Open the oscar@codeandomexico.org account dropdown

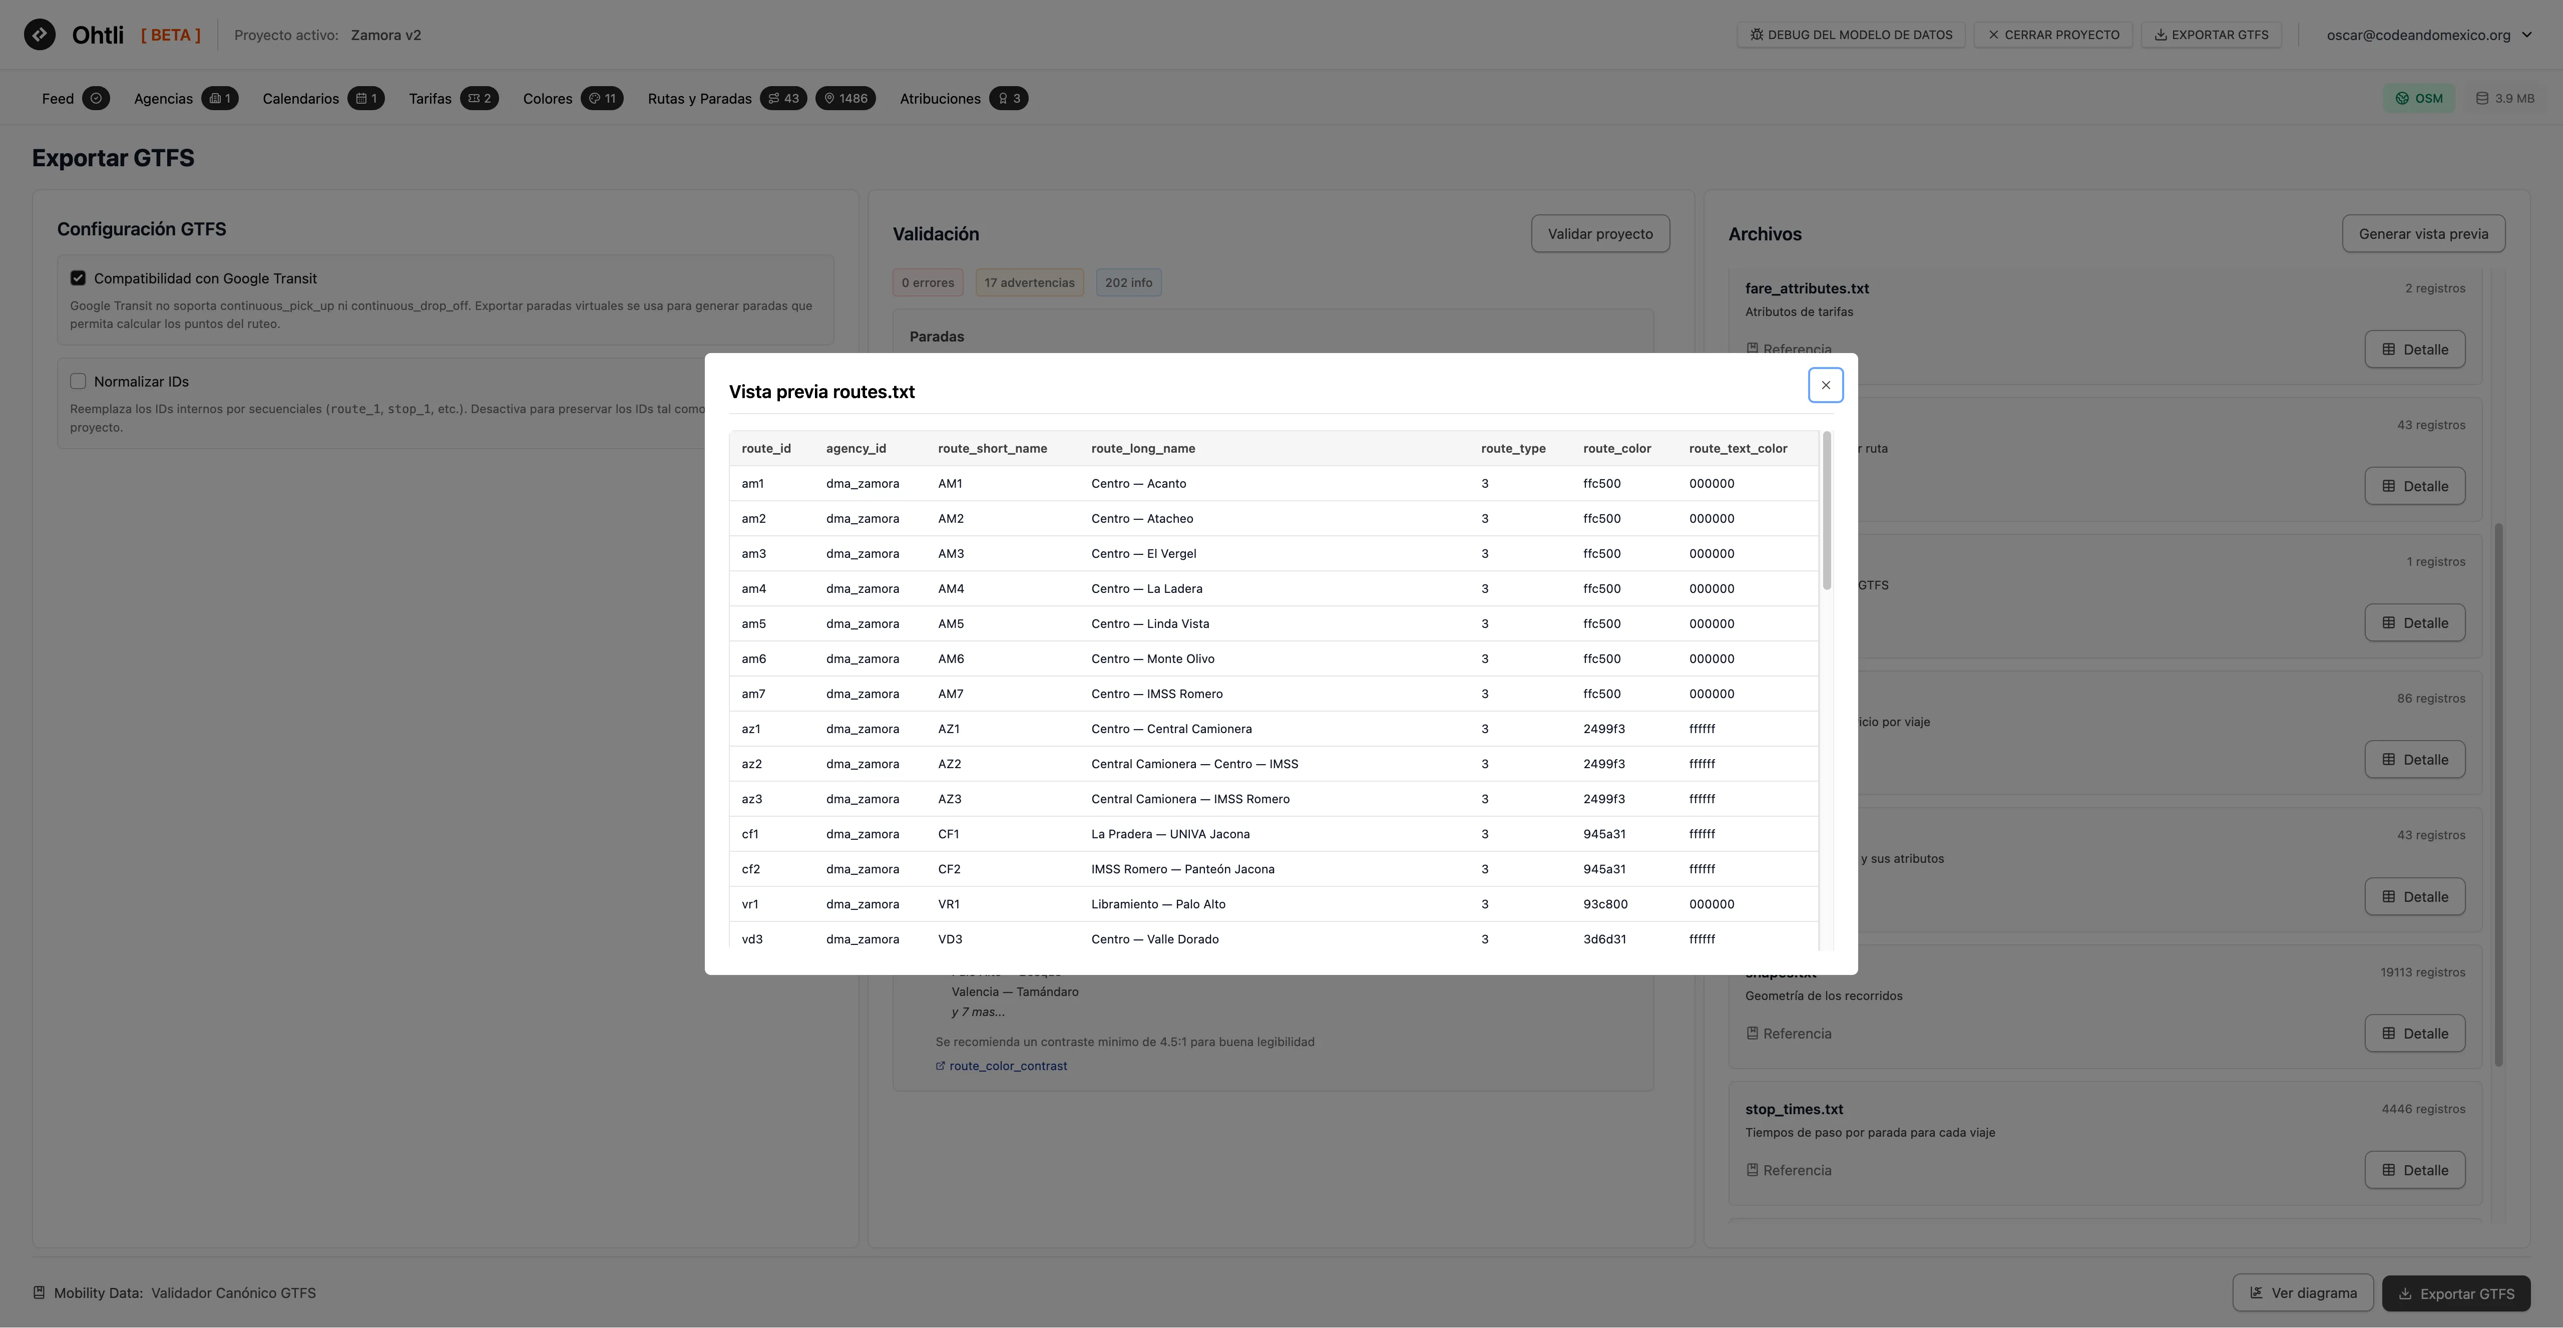[x=2429, y=35]
